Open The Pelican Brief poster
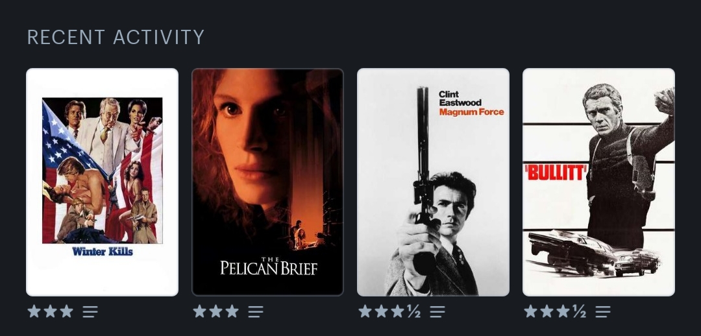Viewport: 701px width, 336px height. click(x=268, y=182)
